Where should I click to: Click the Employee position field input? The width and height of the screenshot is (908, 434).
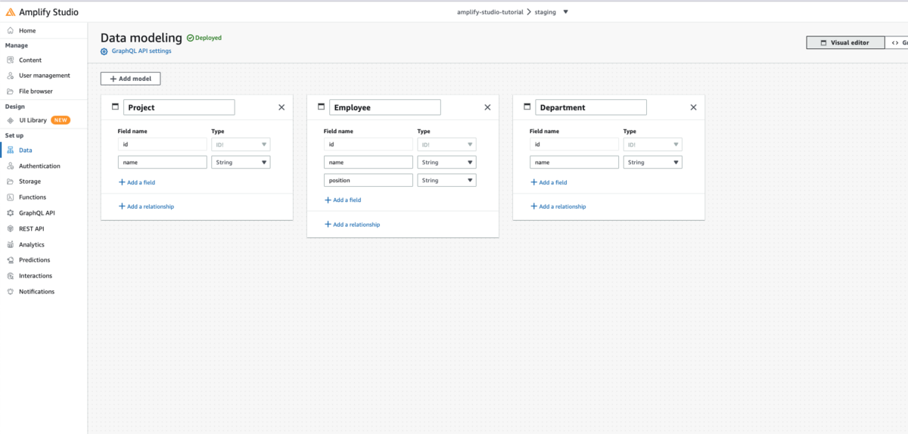pyautogui.click(x=368, y=181)
